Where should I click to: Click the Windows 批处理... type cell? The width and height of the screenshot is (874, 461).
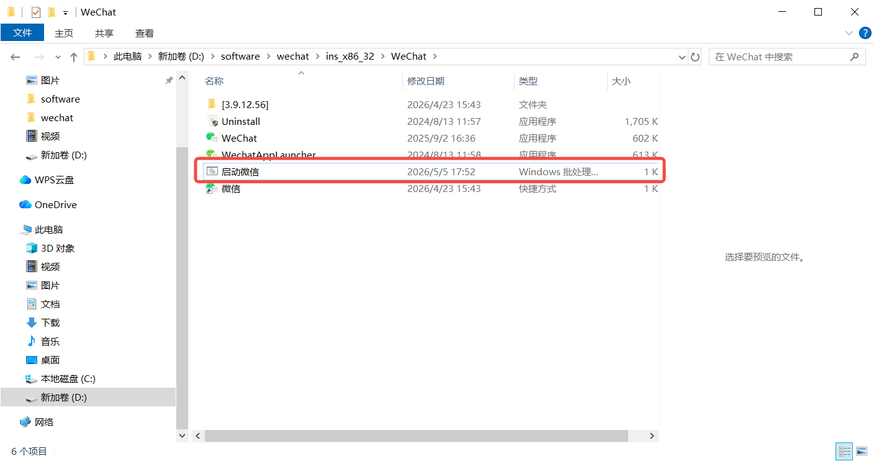(559, 171)
